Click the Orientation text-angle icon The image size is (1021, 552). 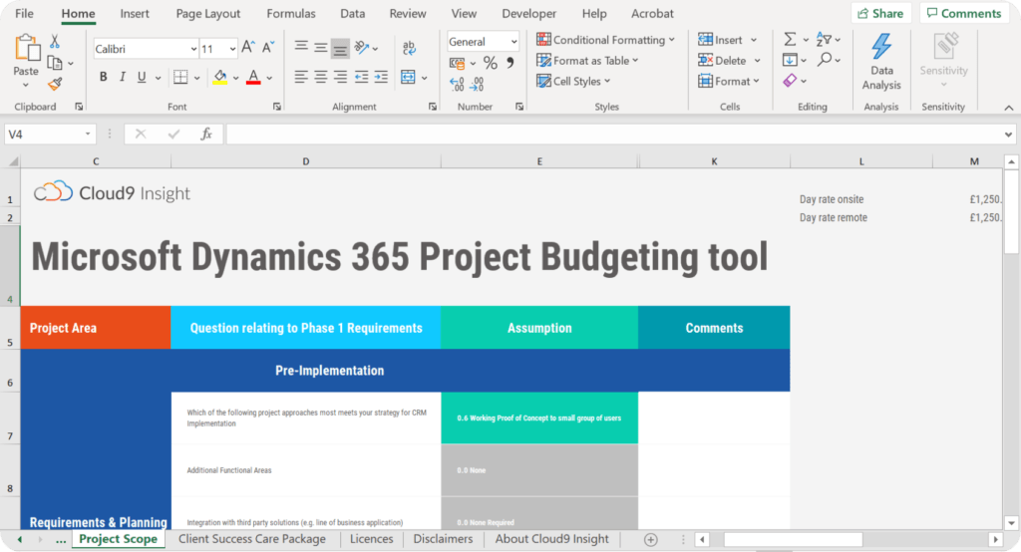point(361,48)
